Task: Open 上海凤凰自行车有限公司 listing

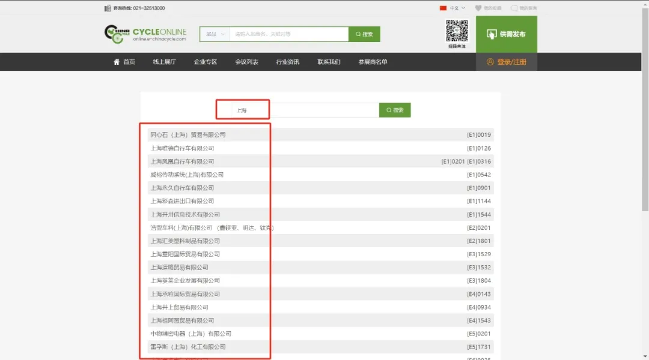Action: pyautogui.click(x=182, y=161)
